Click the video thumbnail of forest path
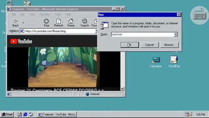 coord(63,67)
